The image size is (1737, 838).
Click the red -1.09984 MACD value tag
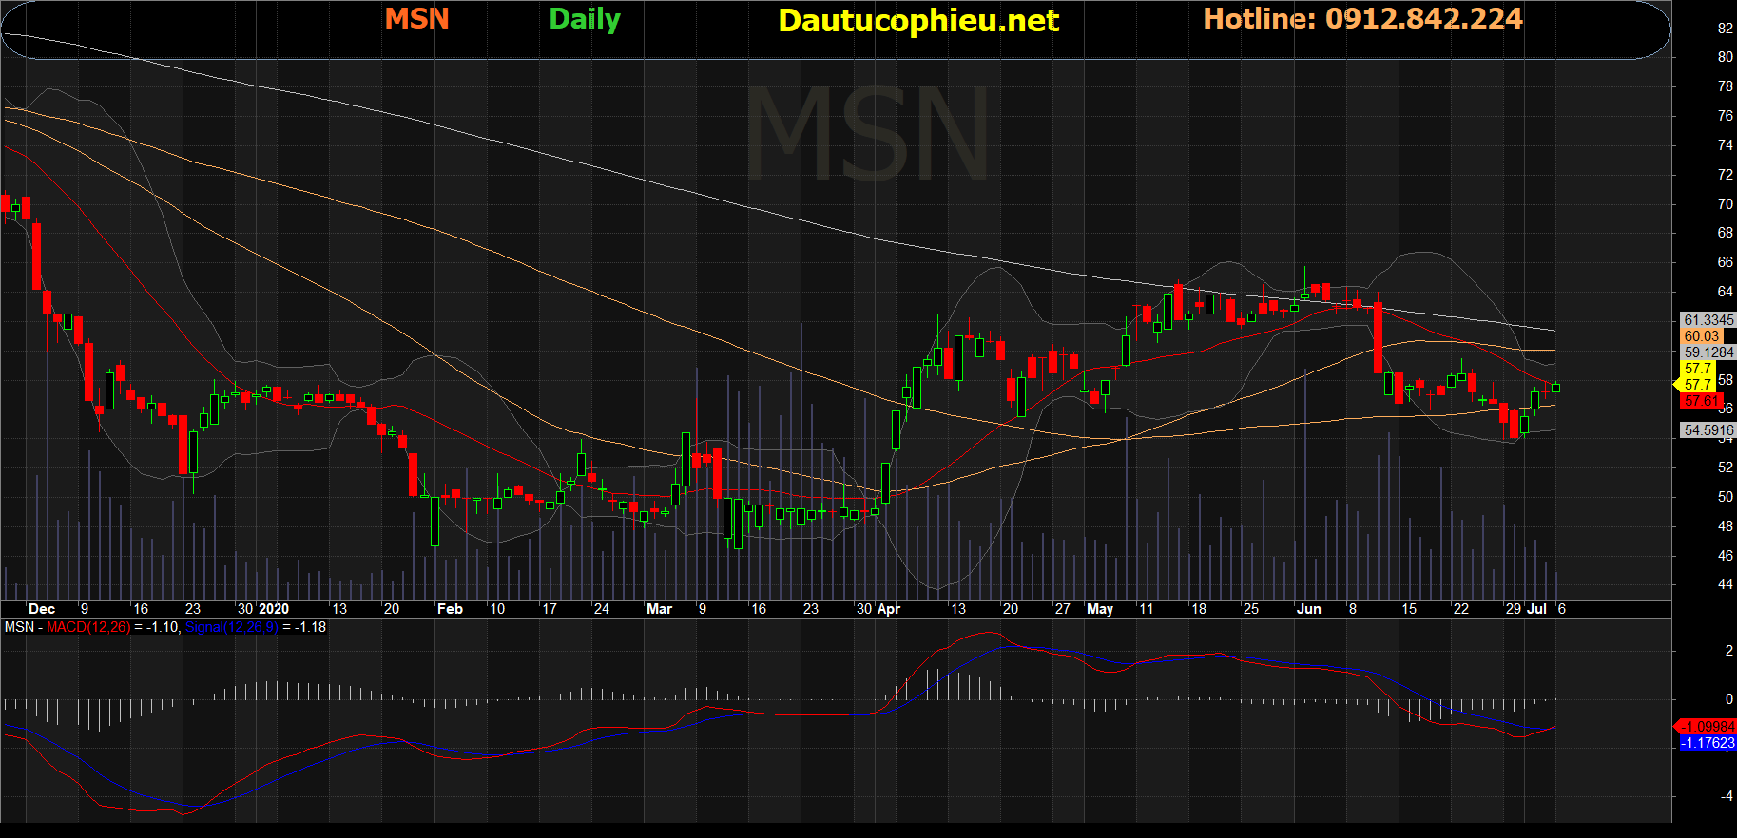(x=1707, y=727)
